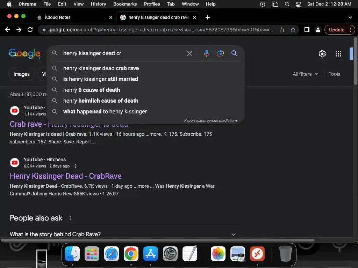
Task: Open TextEdit from the dock
Action: (190, 254)
